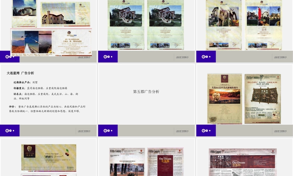Click purple logo below 第五郡广告分析 title slide

tap(108, 131)
